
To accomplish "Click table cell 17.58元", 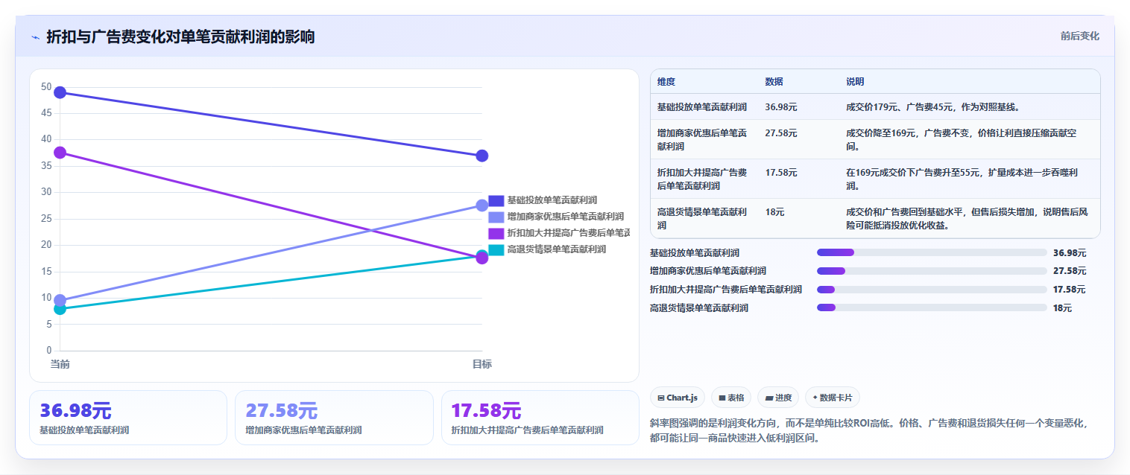I will pos(781,173).
